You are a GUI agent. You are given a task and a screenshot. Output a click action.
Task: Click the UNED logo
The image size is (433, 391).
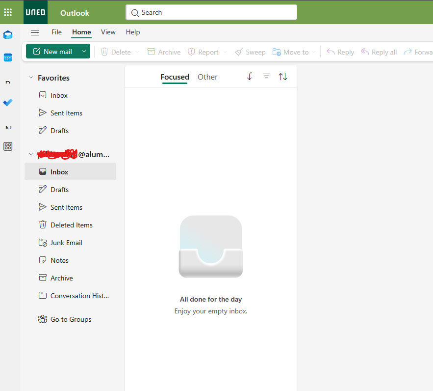(x=35, y=12)
